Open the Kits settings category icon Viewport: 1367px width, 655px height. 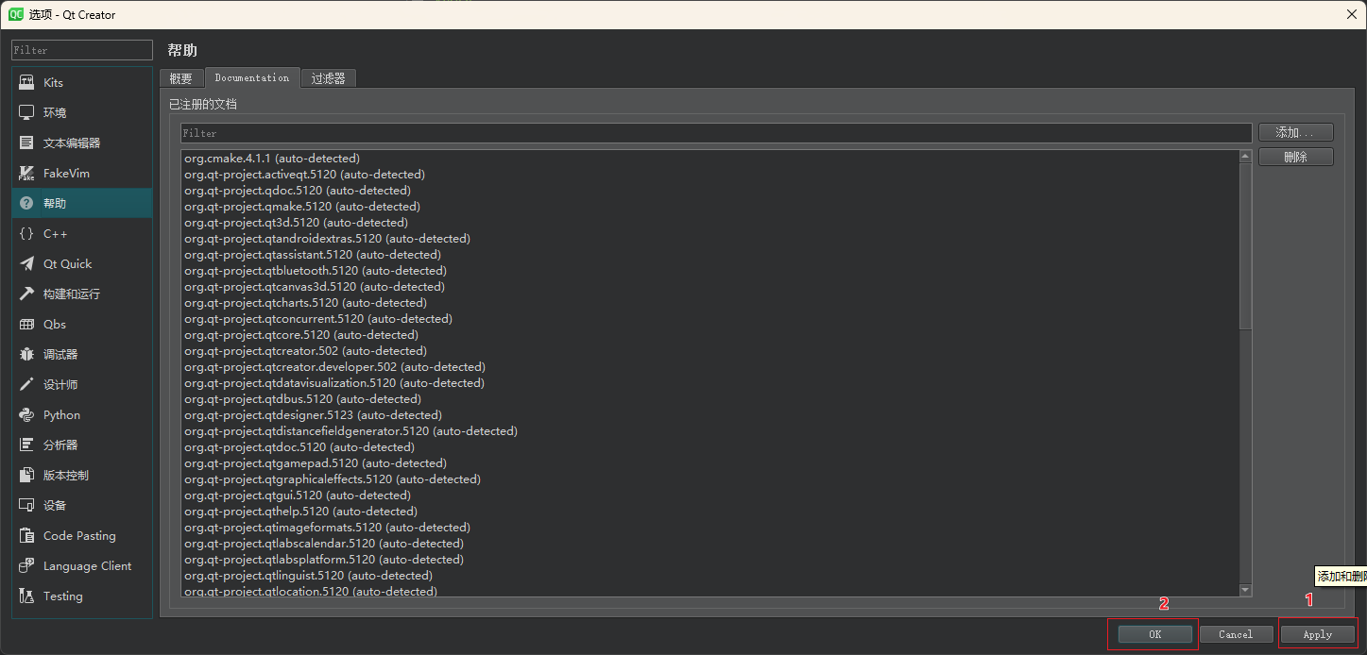pyautogui.click(x=26, y=83)
